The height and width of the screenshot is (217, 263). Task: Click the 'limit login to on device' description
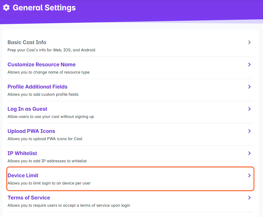(x=49, y=183)
